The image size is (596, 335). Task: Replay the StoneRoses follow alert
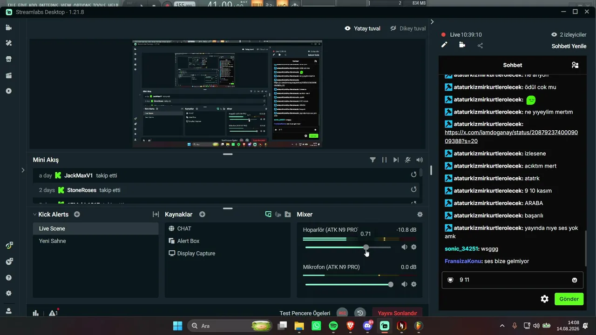tap(413, 189)
